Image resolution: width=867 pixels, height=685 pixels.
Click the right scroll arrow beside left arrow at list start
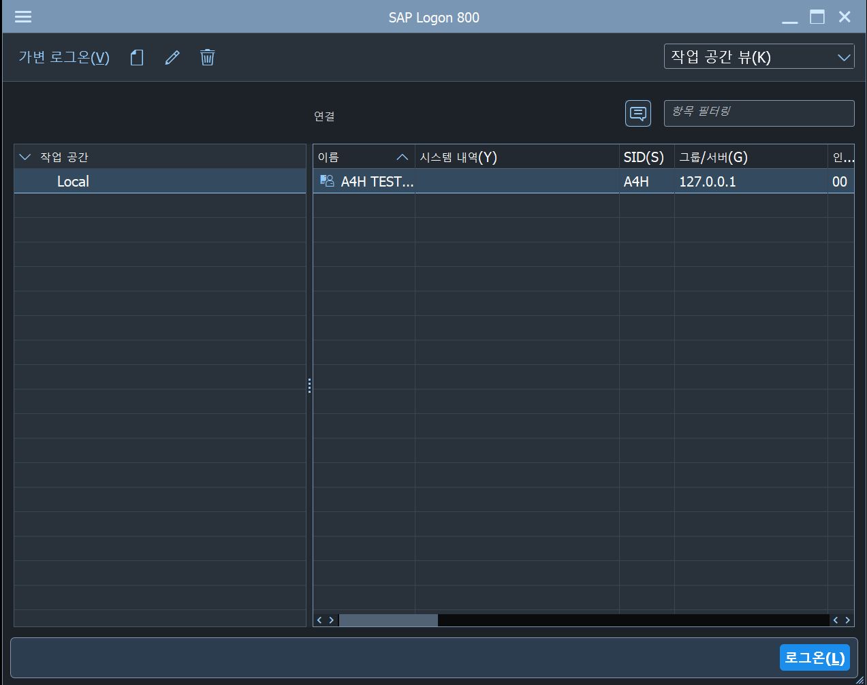(332, 620)
